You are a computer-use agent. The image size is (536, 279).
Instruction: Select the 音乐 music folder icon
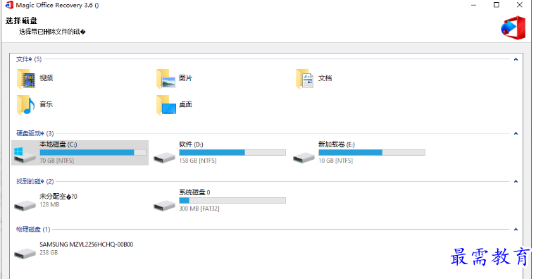[x=26, y=105]
